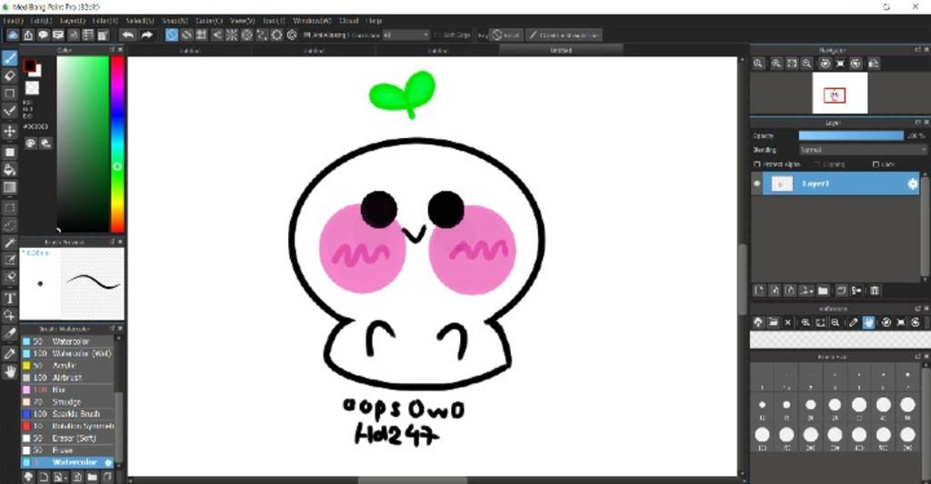Screen dimensions: 931x484
Task: Enable the Clipping checkbox
Action: pos(817,164)
